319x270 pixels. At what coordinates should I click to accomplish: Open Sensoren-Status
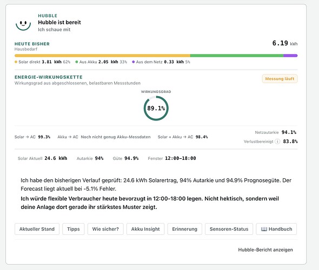(x=229, y=229)
